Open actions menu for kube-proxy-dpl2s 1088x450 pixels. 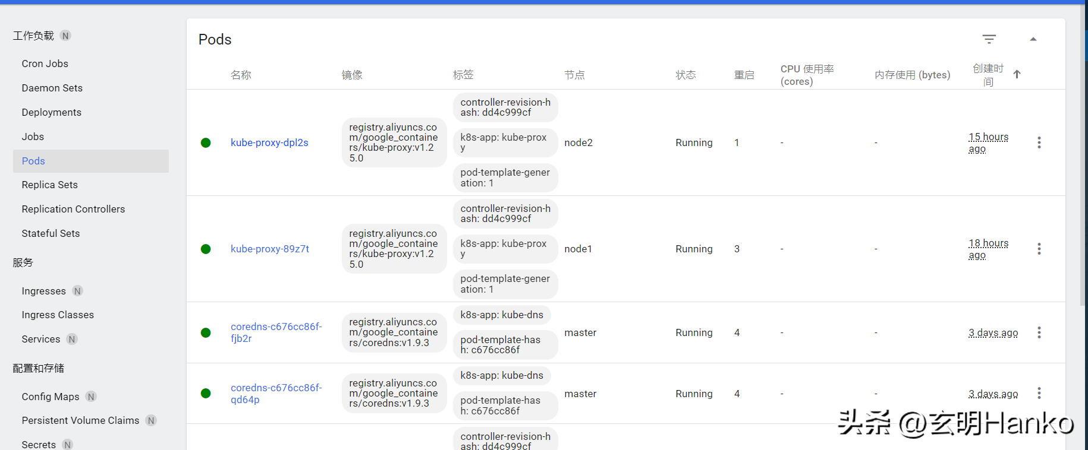[1039, 142]
